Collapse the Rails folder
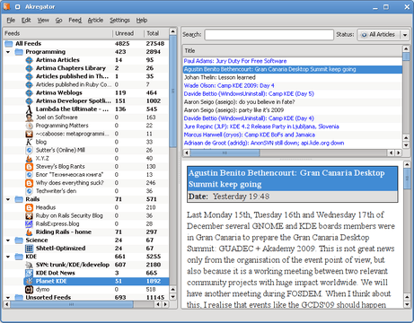Image resolution: width=414 pixels, height=323 pixels. pos(8,199)
